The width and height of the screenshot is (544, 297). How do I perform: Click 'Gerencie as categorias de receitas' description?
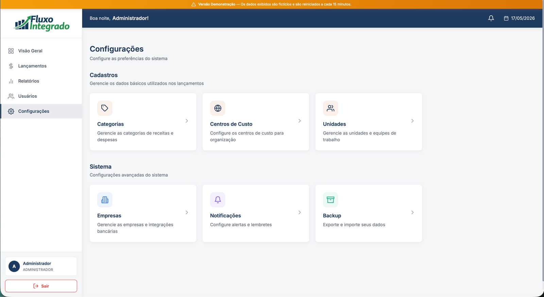click(135, 137)
